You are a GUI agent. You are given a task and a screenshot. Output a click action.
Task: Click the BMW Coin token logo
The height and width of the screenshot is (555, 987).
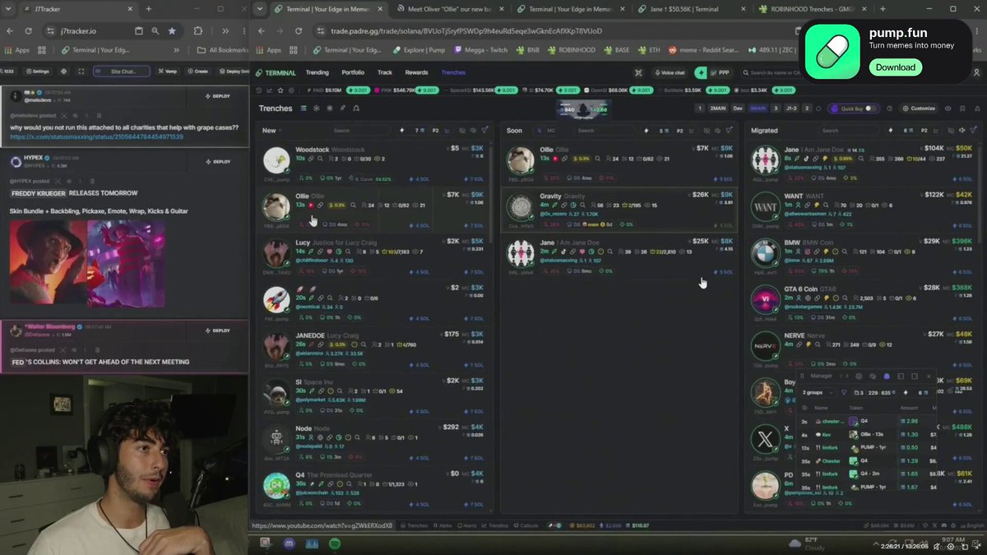point(766,252)
